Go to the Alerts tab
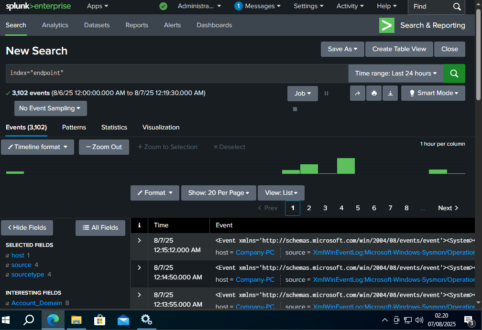The image size is (482, 330). (172, 25)
